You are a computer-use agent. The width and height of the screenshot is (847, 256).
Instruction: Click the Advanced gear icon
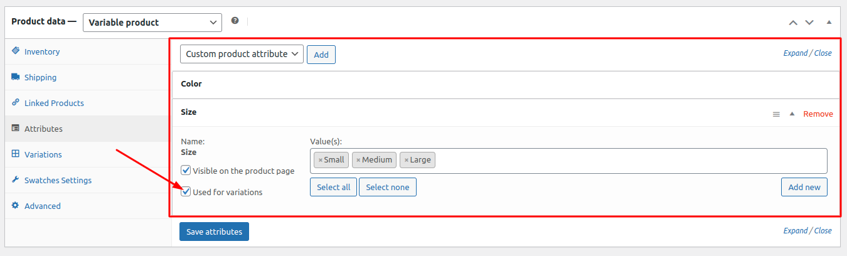tap(15, 205)
